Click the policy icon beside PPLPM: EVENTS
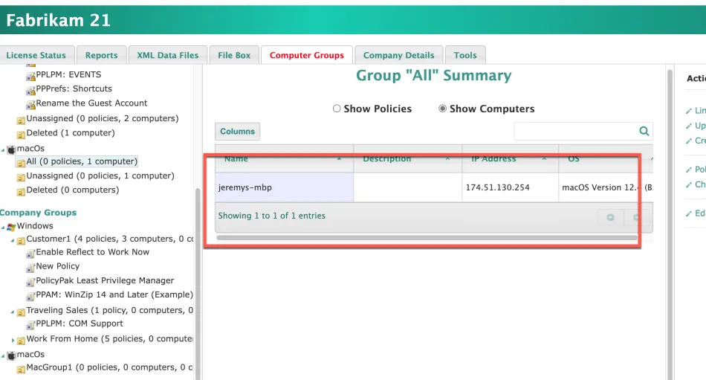This screenshot has height=380, width=706. pos(30,75)
